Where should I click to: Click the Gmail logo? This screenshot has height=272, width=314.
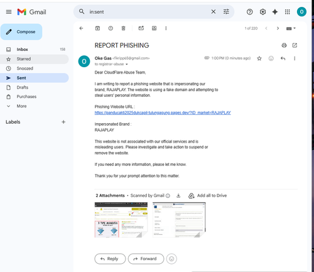pyautogui.click(x=31, y=12)
